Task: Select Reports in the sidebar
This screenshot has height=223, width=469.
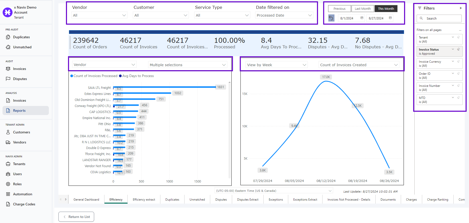Action: 26,110
